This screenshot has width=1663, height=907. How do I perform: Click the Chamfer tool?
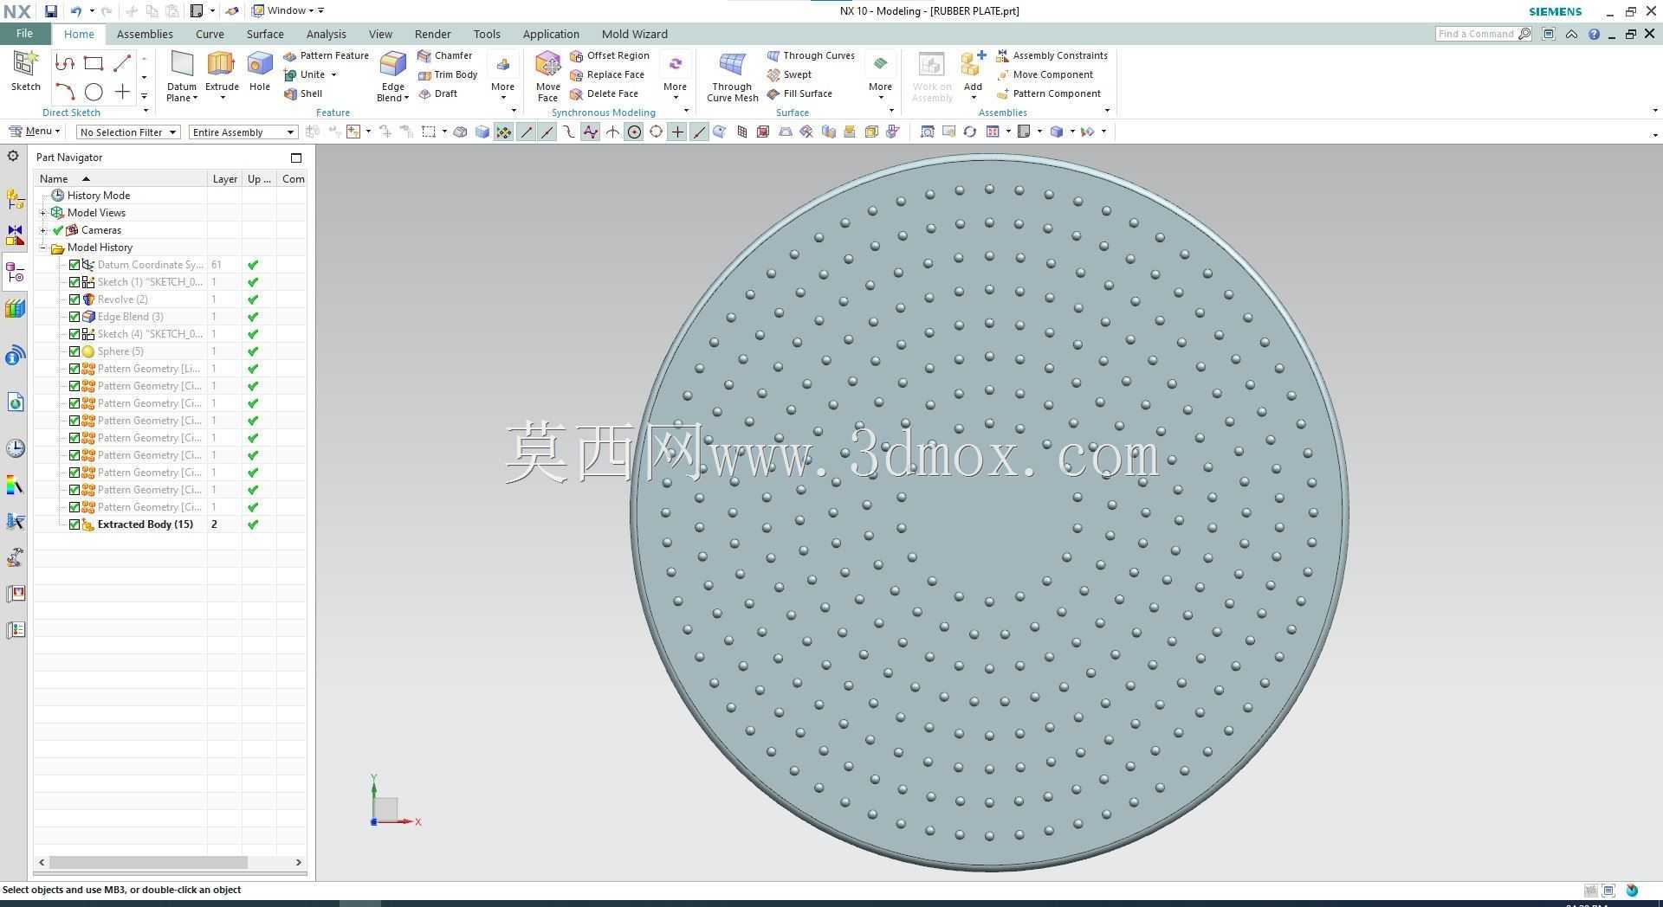(444, 55)
